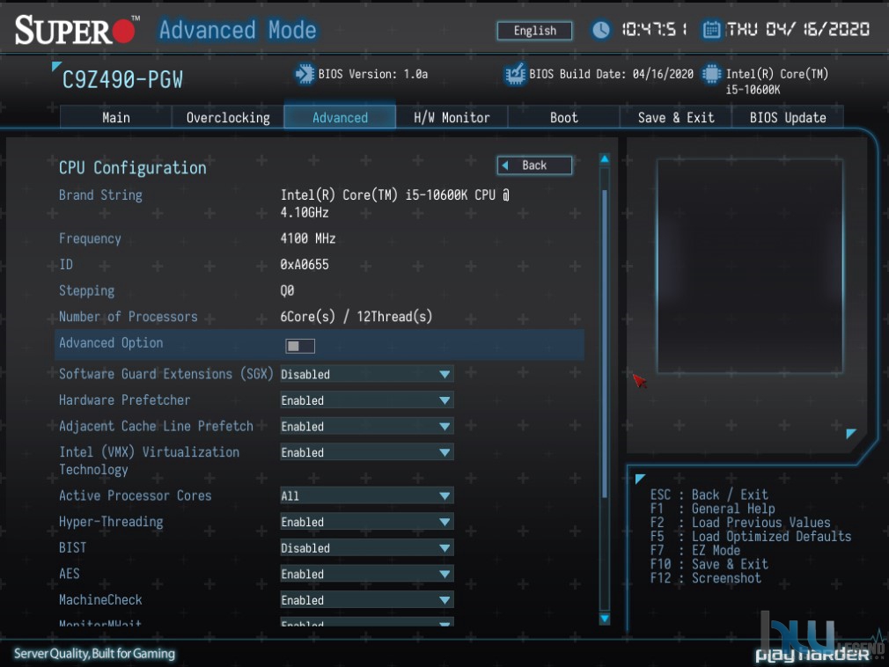
Task: Click the calendar icon beside the date
Action: coord(711,29)
